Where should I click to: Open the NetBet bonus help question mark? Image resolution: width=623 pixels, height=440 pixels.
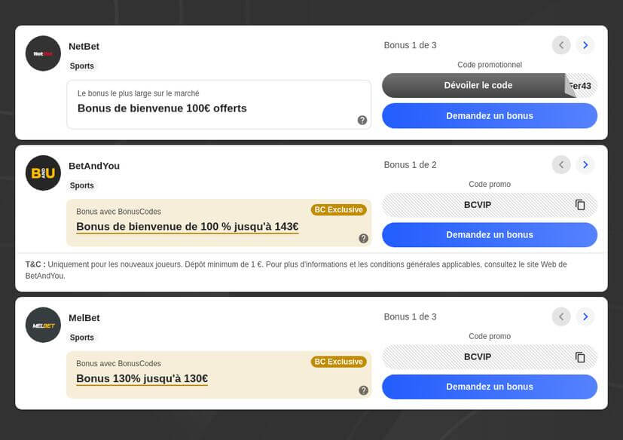(x=364, y=118)
